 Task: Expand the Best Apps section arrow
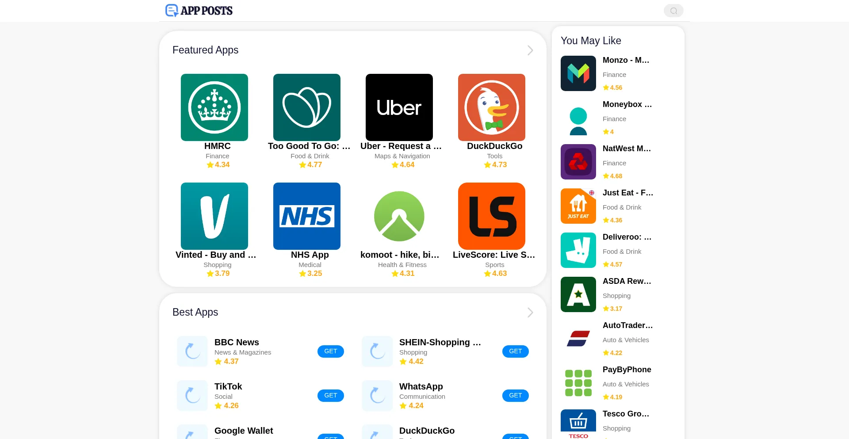coord(530,313)
